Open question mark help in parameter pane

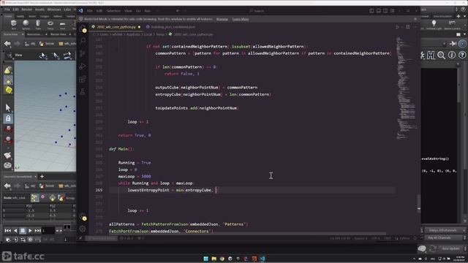(462, 56)
